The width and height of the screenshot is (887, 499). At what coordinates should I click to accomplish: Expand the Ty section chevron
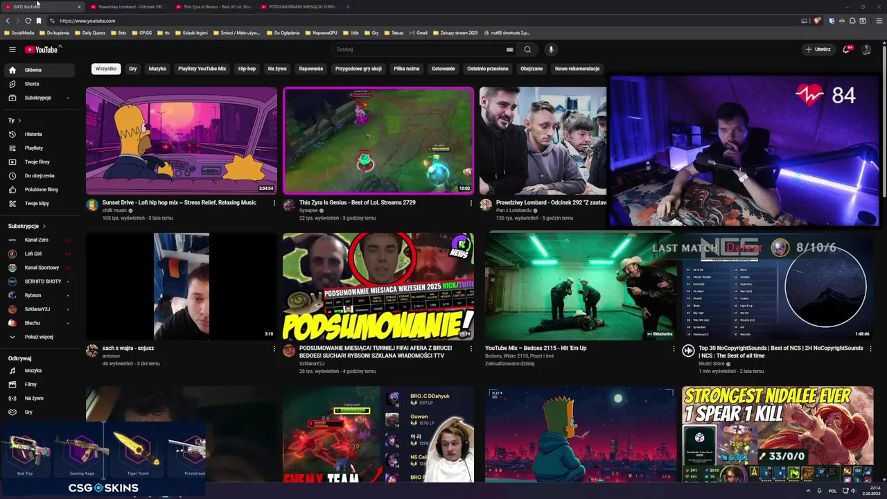[x=19, y=121]
